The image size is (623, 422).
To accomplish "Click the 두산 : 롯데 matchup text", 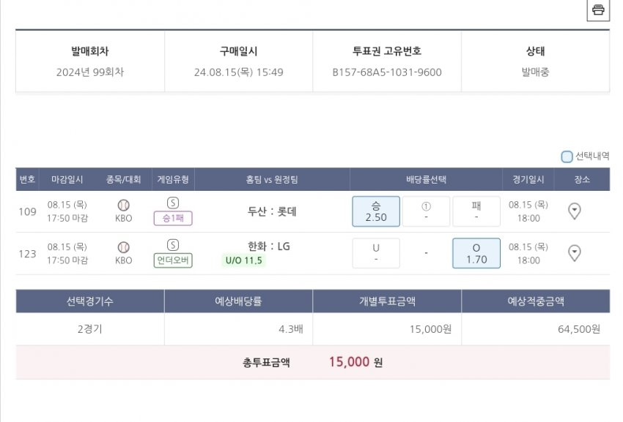I will point(272,211).
